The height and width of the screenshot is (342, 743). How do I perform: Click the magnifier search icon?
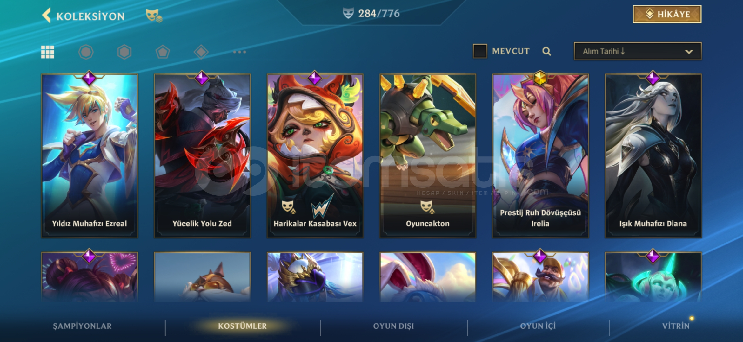546,51
